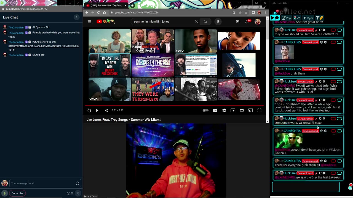Open Chrome tab search chevron
Viewport: 353px width, 198px height.
[x=239, y=3]
